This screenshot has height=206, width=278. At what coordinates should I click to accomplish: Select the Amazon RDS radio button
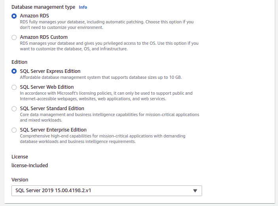tap(14, 16)
